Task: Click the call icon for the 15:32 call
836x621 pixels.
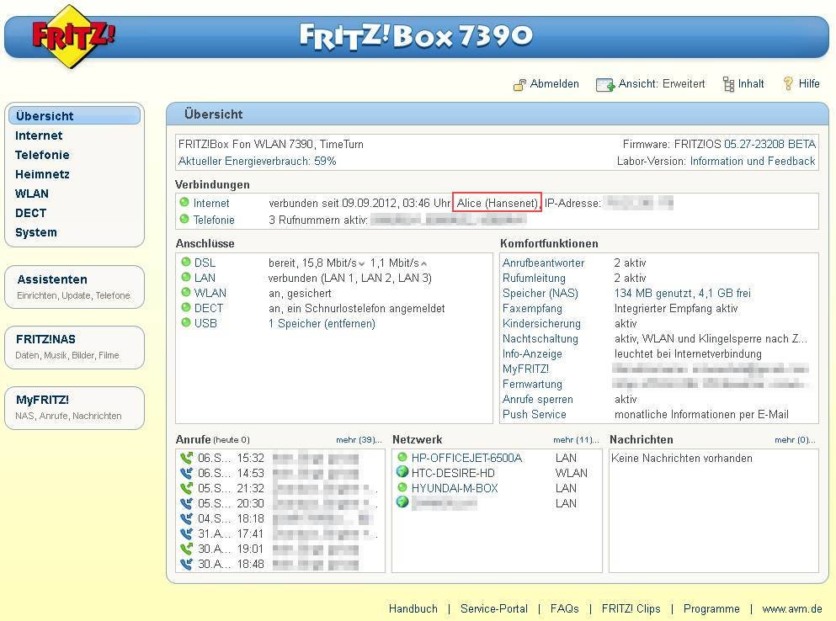Action: (x=187, y=458)
